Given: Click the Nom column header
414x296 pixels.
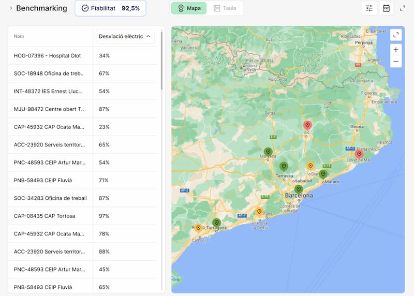Looking at the screenshot, I should pyautogui.click(x=19, y=36).
